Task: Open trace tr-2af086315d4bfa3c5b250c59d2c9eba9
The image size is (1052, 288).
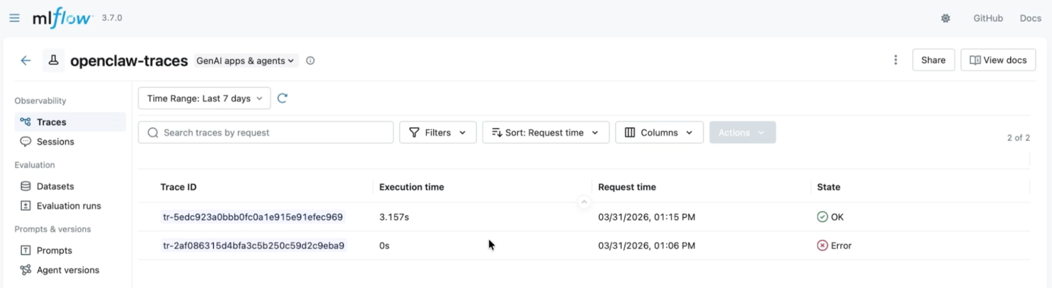Action: click(254, 245)
